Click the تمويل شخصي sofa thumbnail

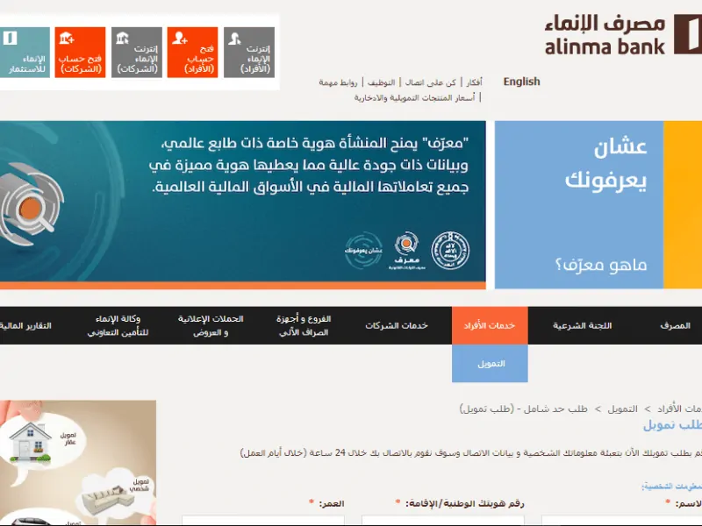(x=117, y=494)
